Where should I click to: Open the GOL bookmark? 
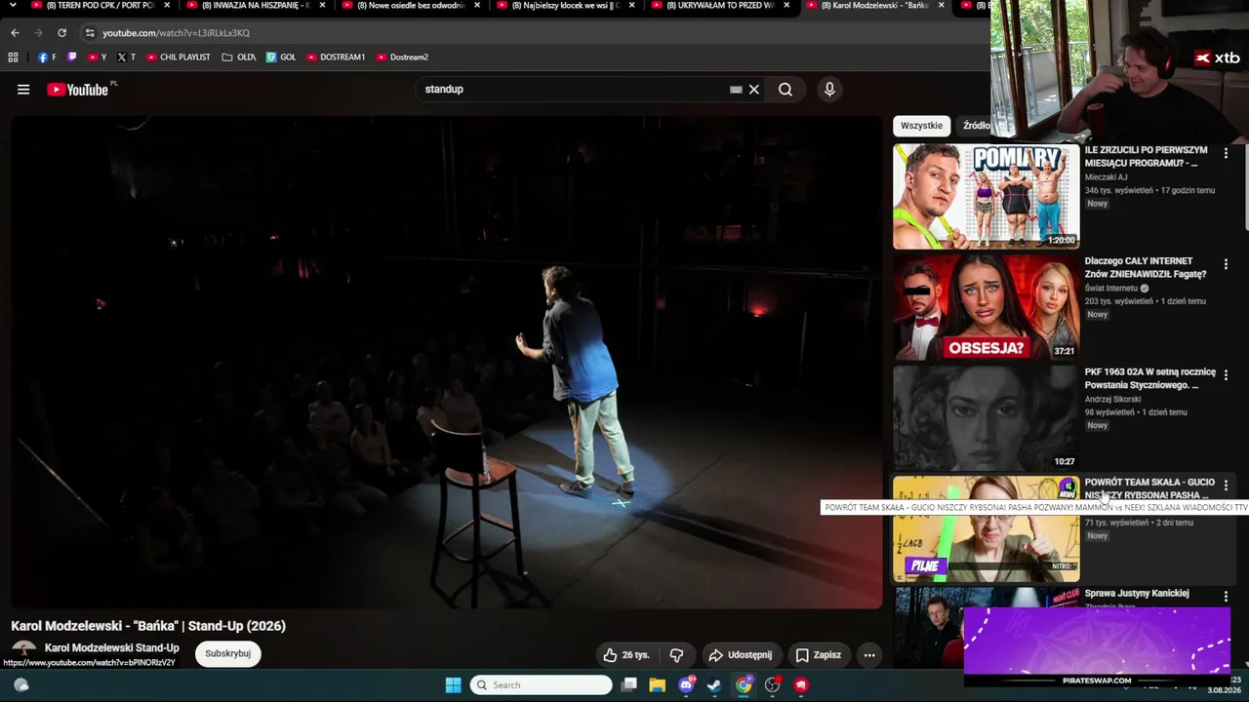281,58
